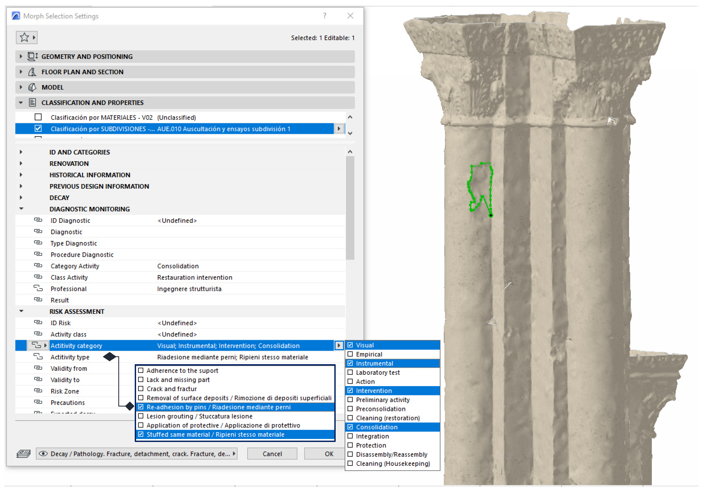Viewport: 706px width, 493px height.
Task: Open the SUBDIVISIONES classification arrow
Action: pos(339,128)
